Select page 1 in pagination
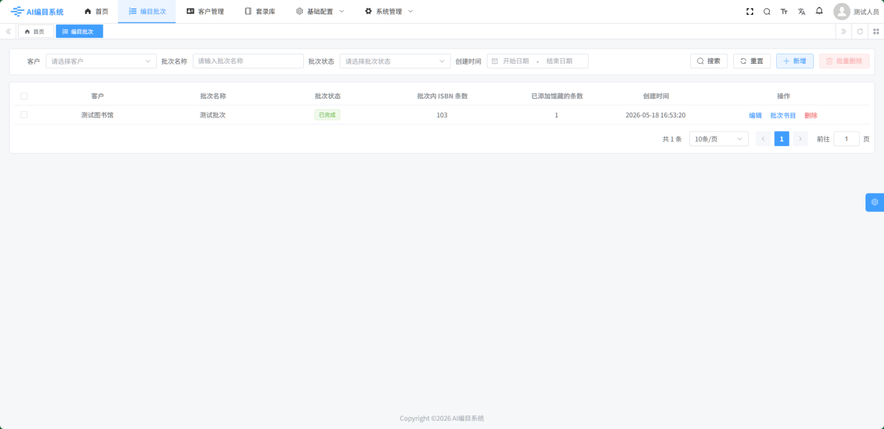This screenshot has width=884, height=429. tap(782, 139)
